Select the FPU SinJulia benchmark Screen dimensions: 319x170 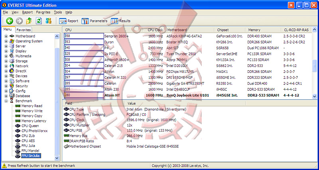coord(31,156)
